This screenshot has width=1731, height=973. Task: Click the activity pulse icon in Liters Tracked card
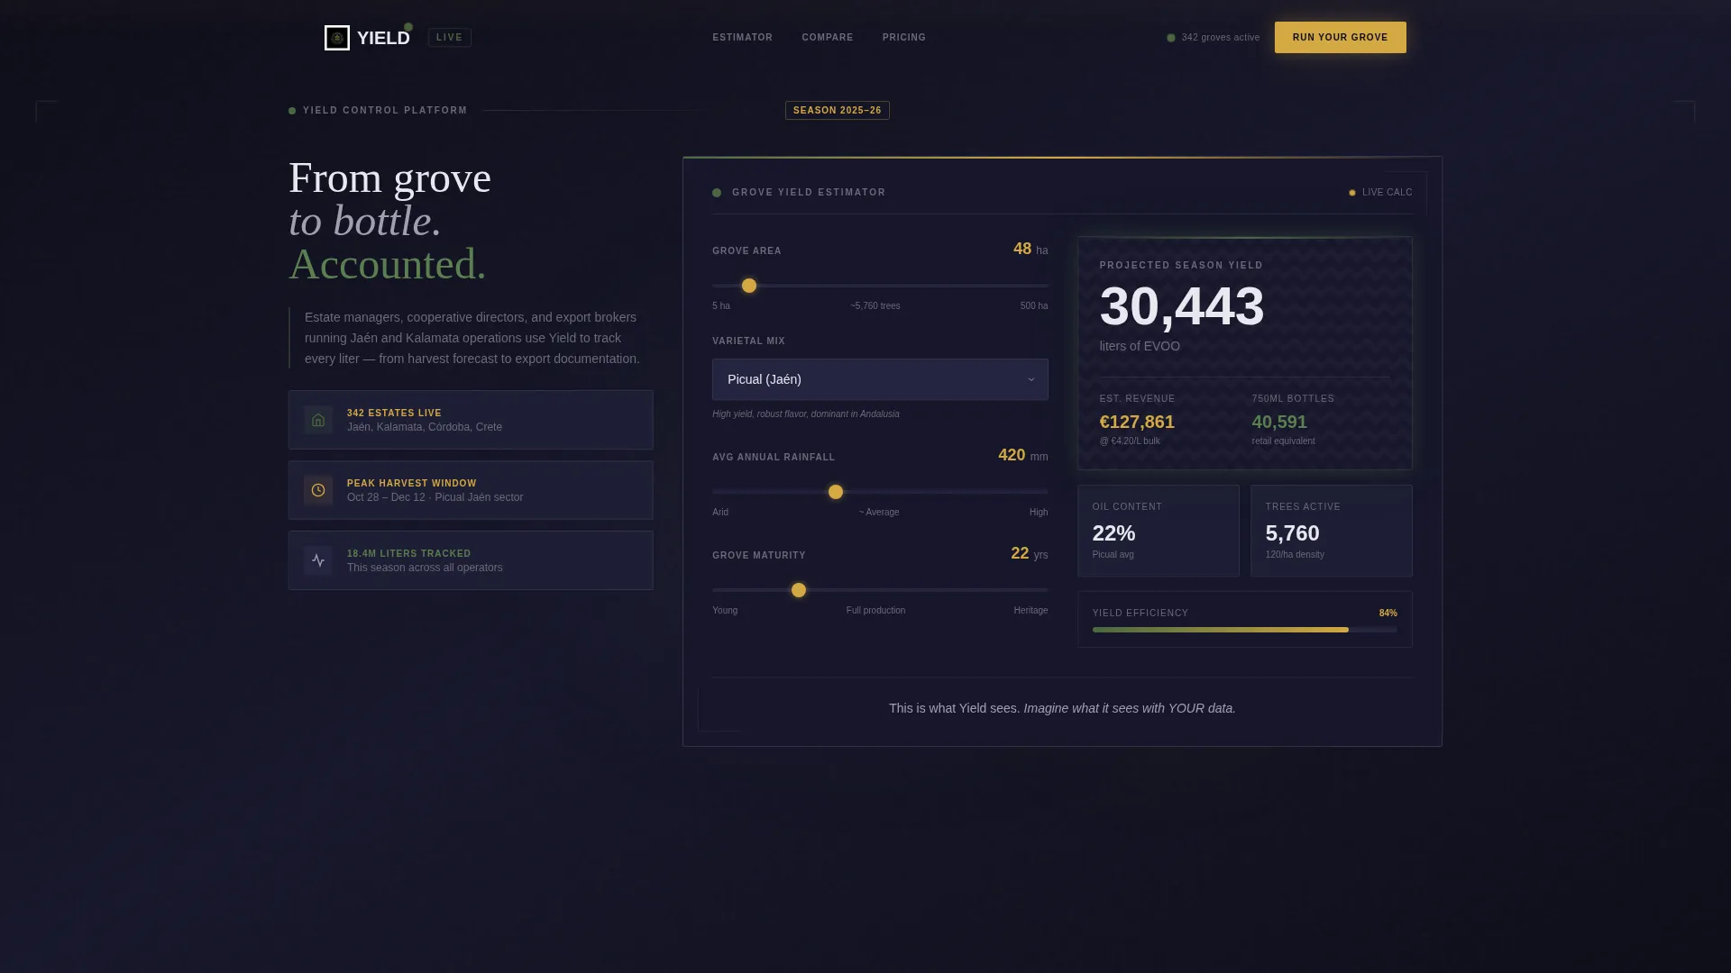318,560
